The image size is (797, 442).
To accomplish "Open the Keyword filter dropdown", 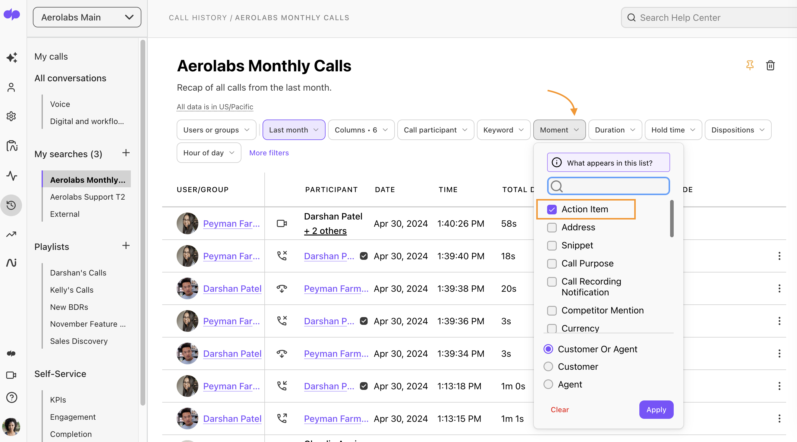I will [503, 130].
